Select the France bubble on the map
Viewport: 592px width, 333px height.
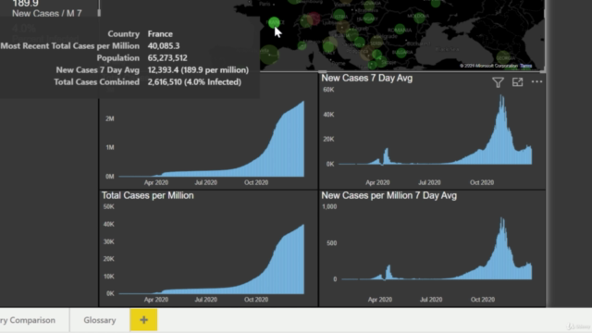coord(274,22)
